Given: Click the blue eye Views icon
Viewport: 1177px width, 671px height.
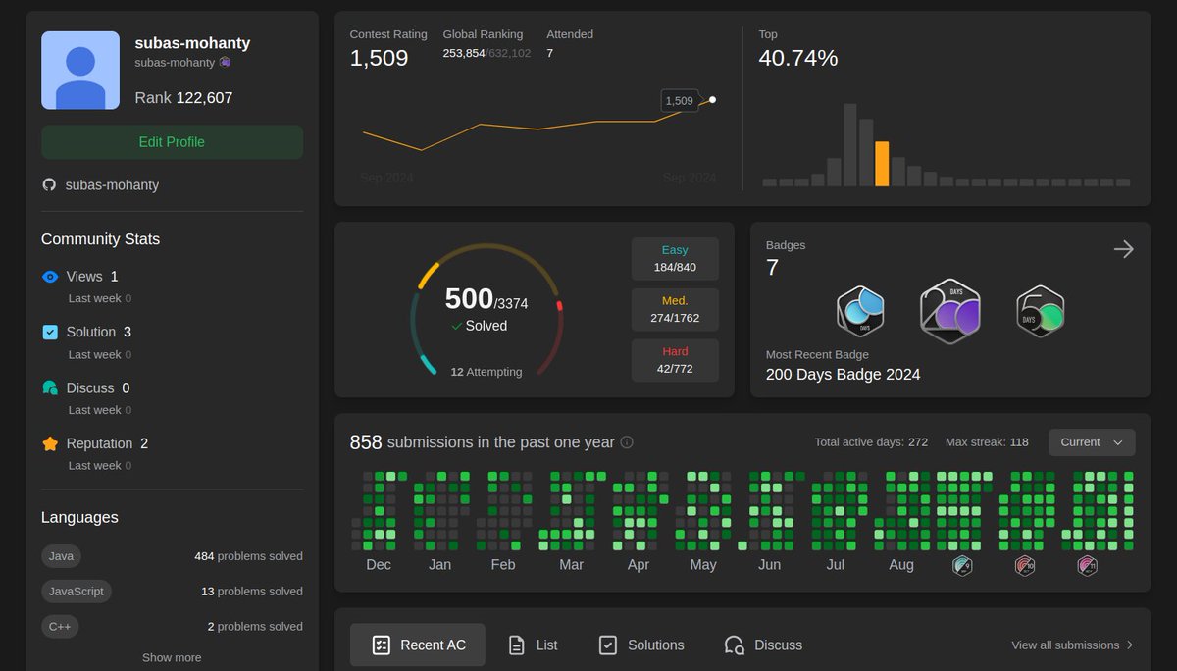Looking at the screenshot, I should tap(50, 277).
